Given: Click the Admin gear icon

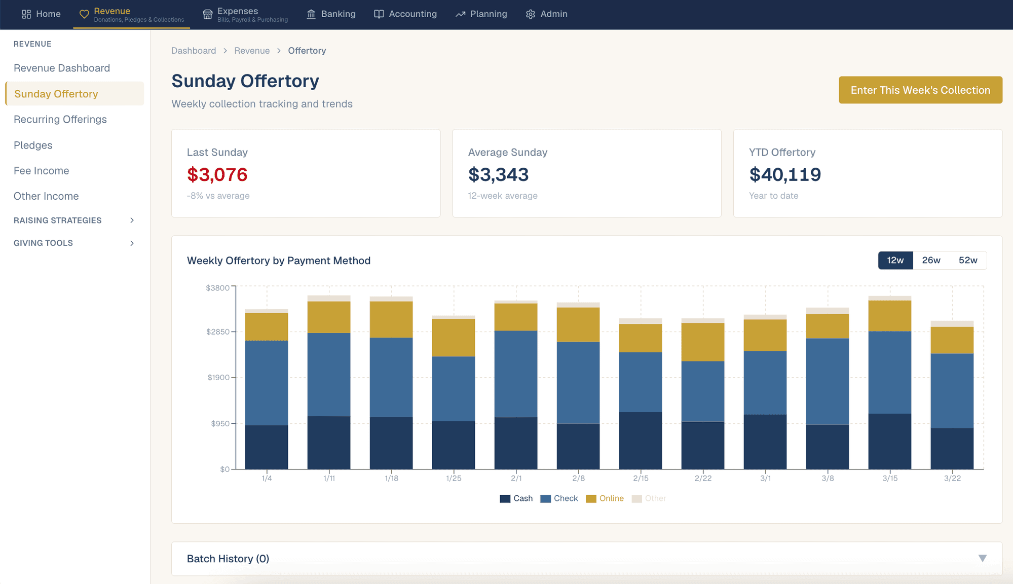Looking at the screenshot, I should [531, 14].
